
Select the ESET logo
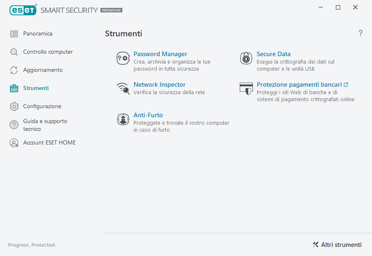23,10
